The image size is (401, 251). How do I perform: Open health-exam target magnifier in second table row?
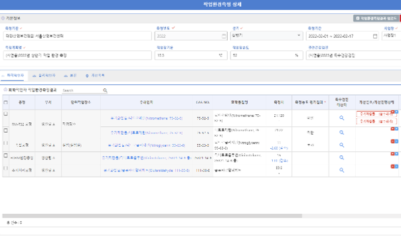[x=341, y=133]
